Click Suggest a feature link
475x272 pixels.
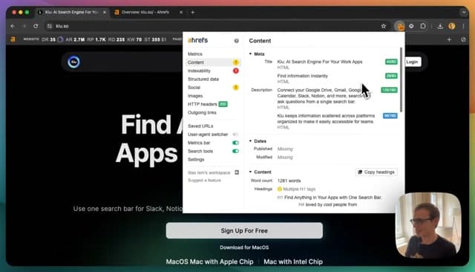[x=205, y=181]
